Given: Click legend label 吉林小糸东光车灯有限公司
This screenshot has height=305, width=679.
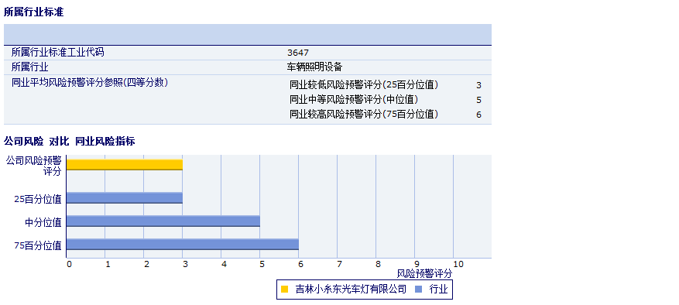Looking at the screenshot, I should pos(352,289).
